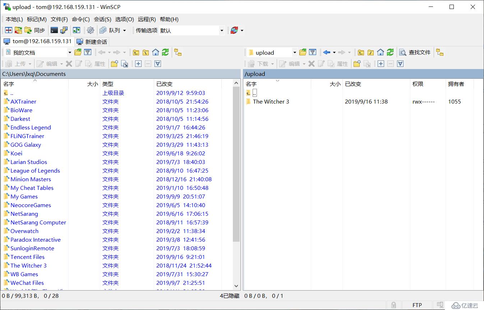
Task: Toggle synchronized browsing icon
Action: (x=77, y=31)
